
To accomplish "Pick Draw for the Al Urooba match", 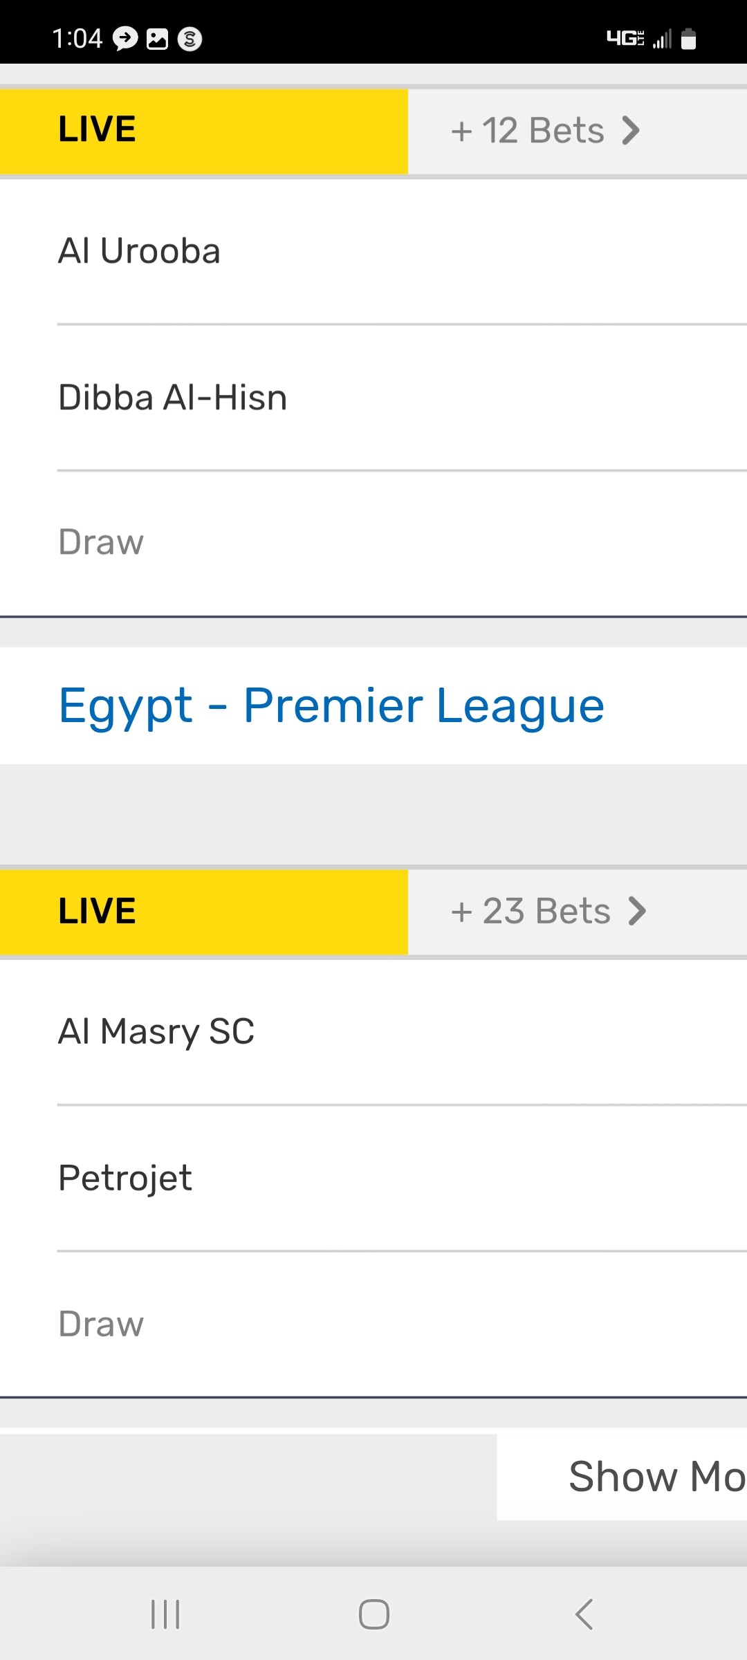I will 101,542.
